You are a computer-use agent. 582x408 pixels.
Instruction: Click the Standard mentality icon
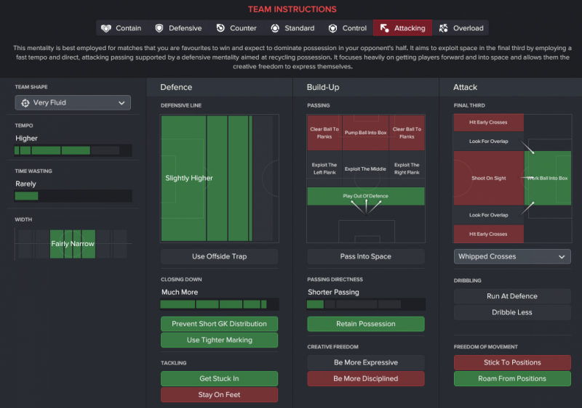point(275,28)
